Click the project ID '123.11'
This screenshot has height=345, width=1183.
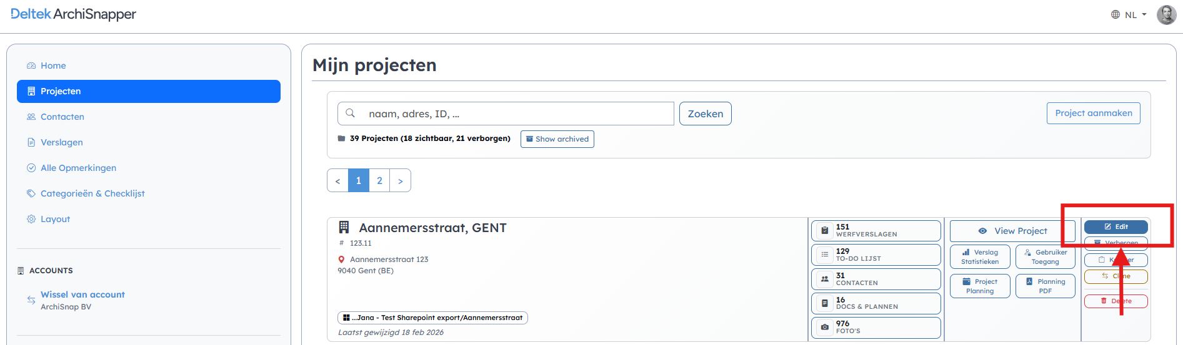coord(361,243)
